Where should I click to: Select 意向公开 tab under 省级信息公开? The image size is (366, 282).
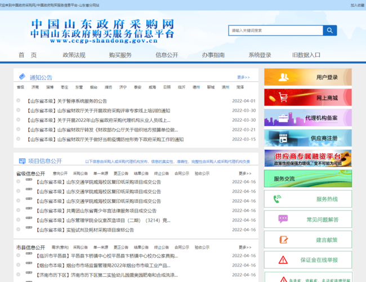click(x=60, y=173)
